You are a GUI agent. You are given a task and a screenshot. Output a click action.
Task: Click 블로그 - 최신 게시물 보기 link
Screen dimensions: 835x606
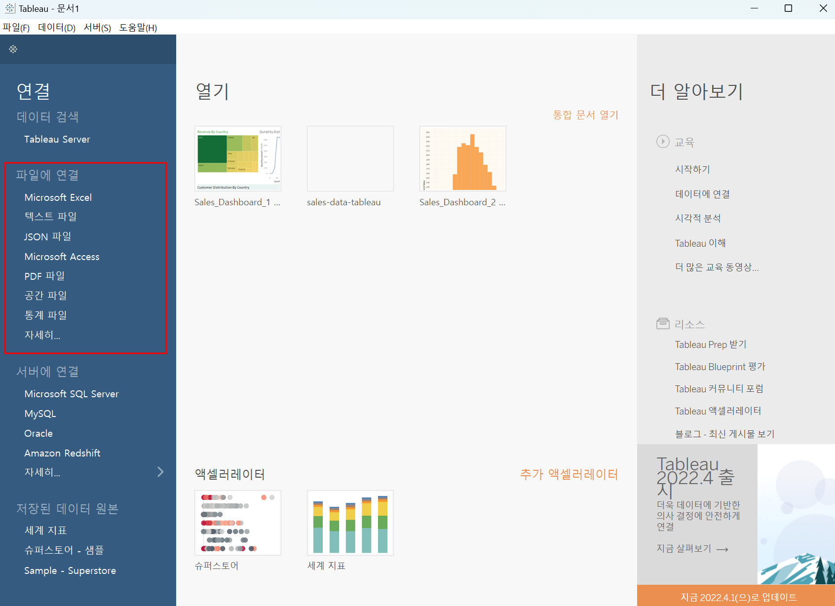(x=724, y=434)
